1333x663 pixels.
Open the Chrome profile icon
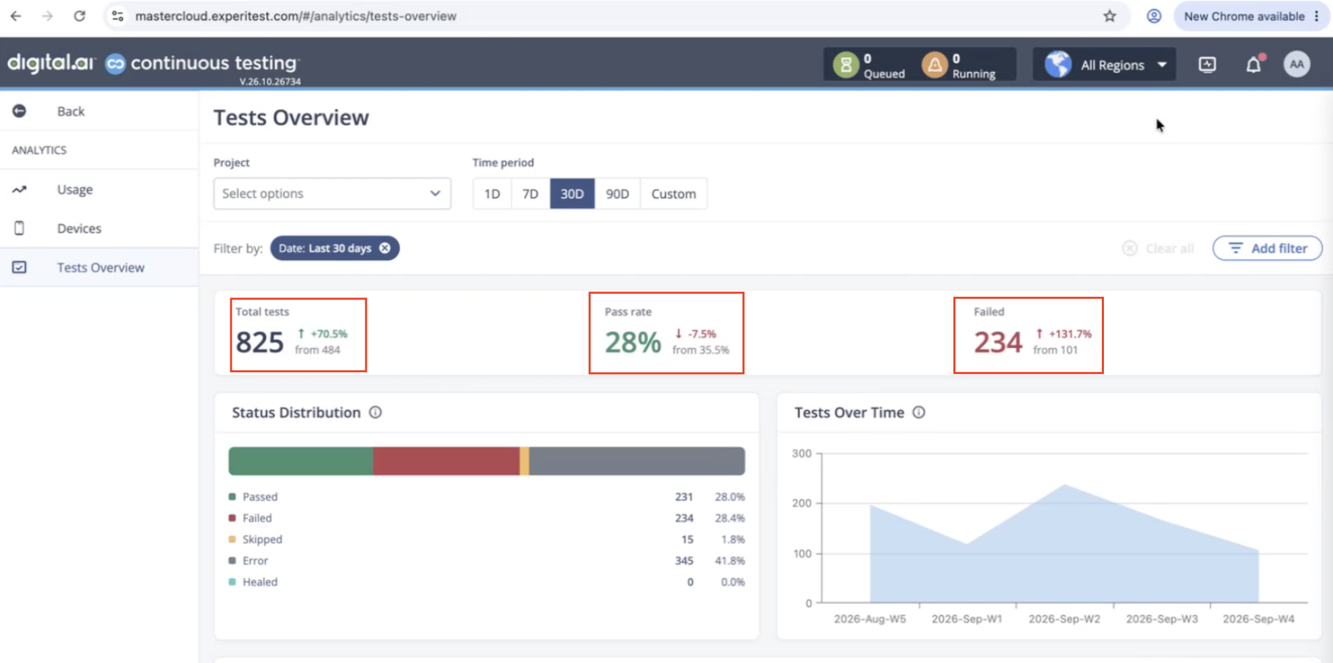[x=1154, y=16]
